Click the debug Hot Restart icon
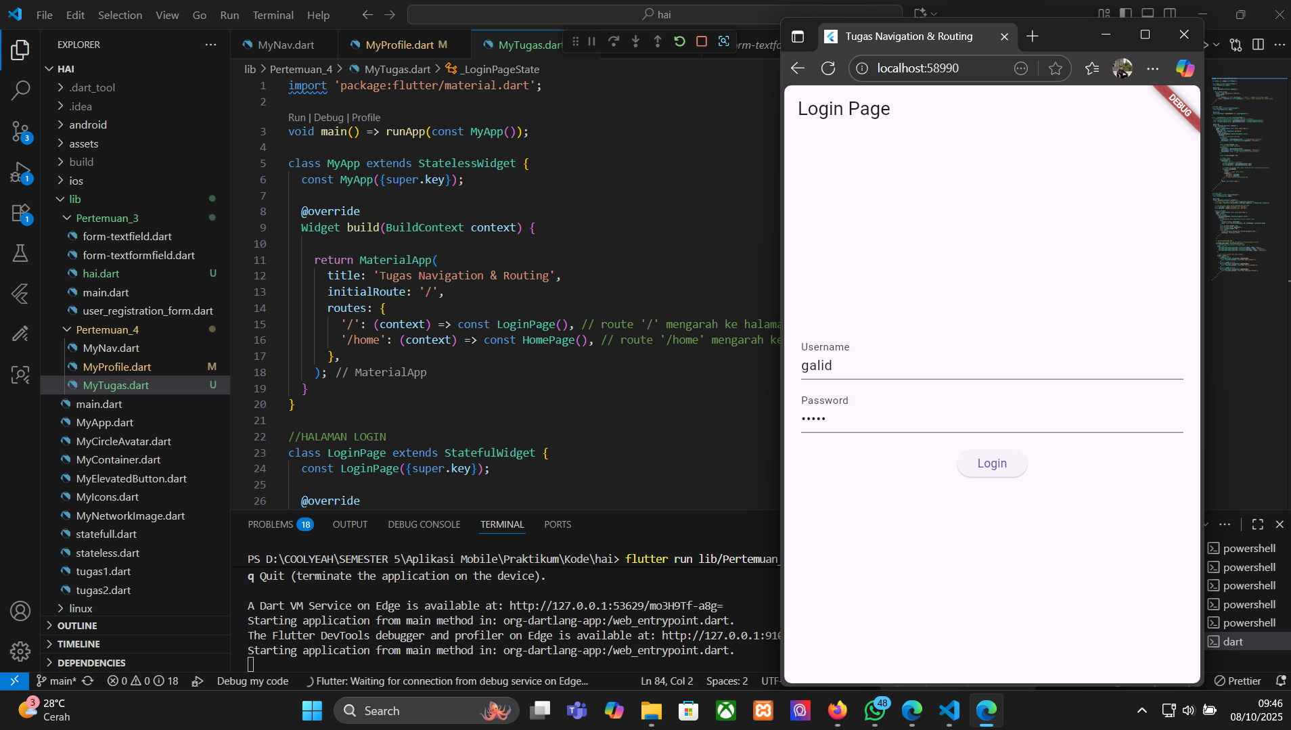 (679, 42)
